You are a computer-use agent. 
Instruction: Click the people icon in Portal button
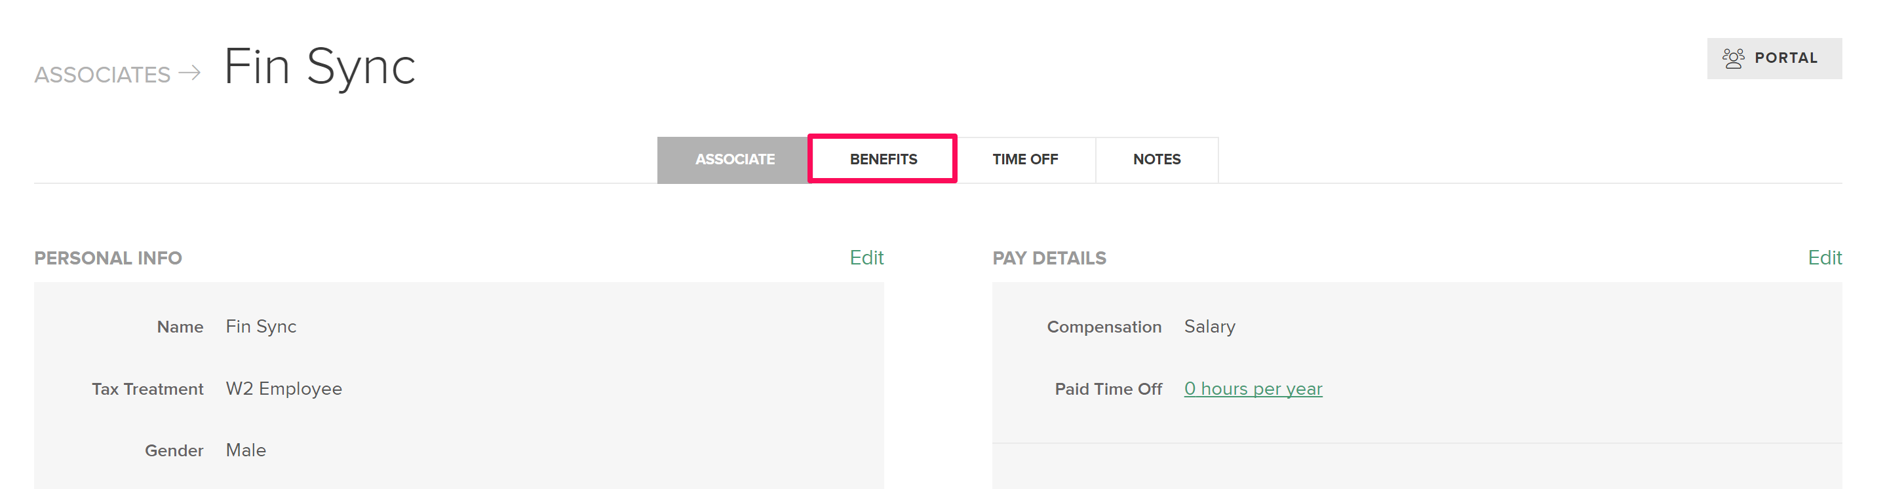coord(1732,58)
